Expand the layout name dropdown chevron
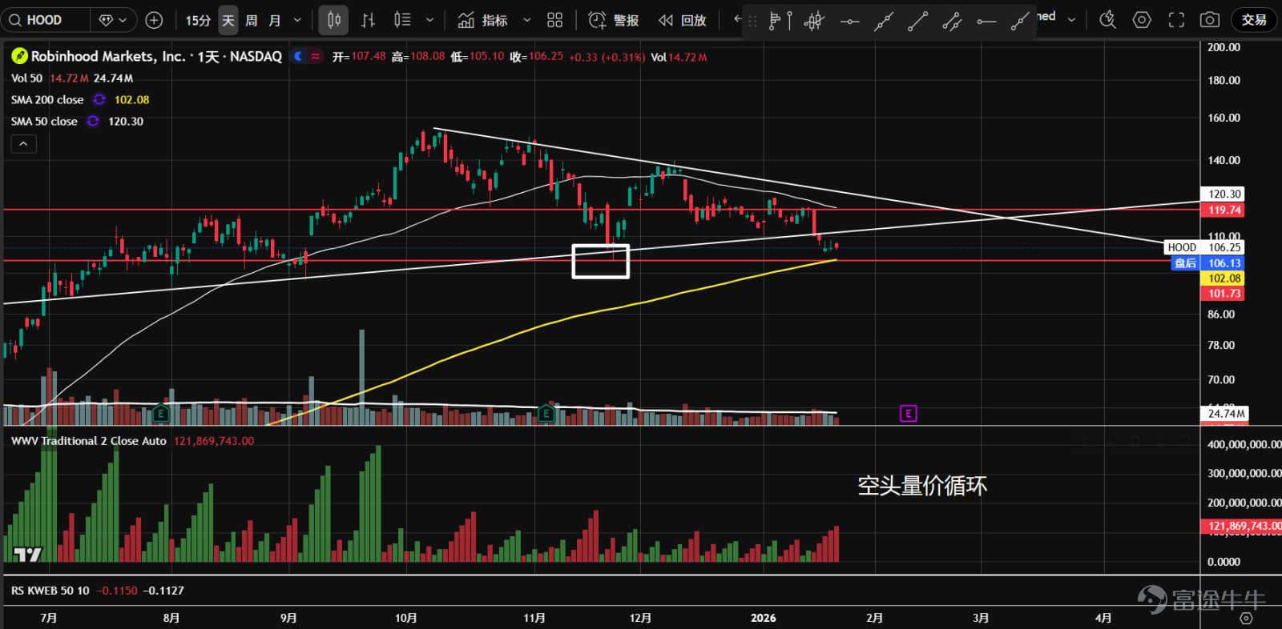 click(1071, 20)
